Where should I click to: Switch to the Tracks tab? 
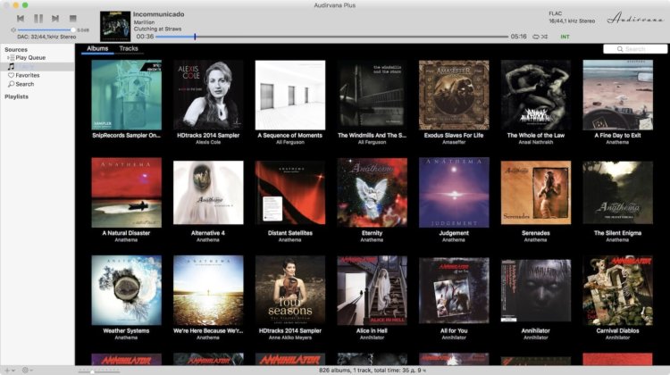[x=129, y=49]
